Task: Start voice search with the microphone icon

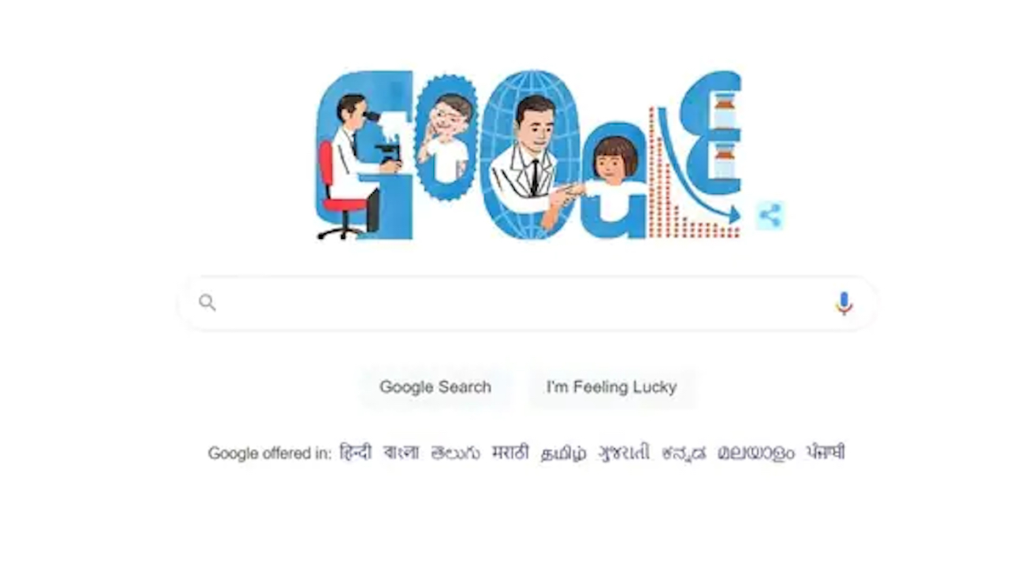Action: click(843, 303)
